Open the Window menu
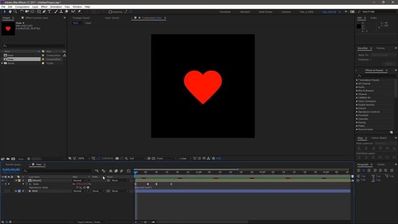Viewport: 398px width, 224px height. 77,7
